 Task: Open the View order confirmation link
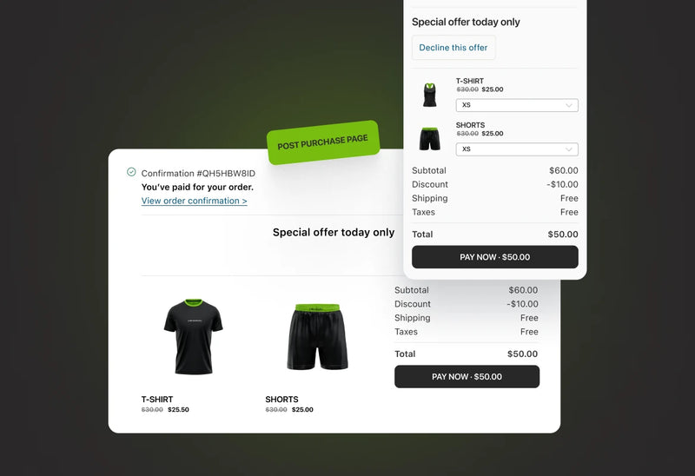tap(194, 201)
